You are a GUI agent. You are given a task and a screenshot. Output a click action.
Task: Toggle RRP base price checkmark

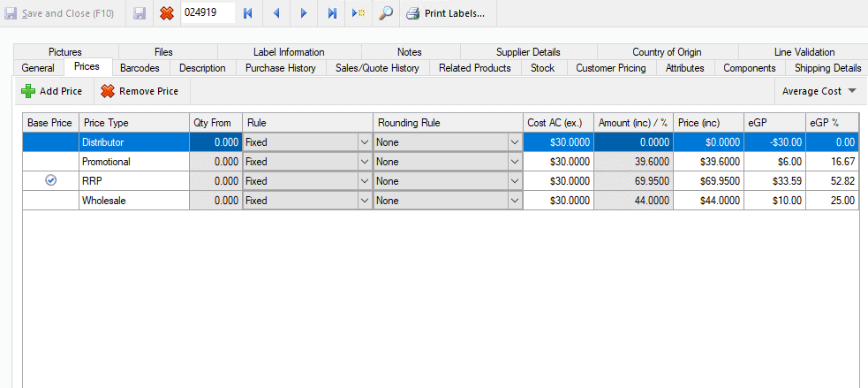(51, 180)
